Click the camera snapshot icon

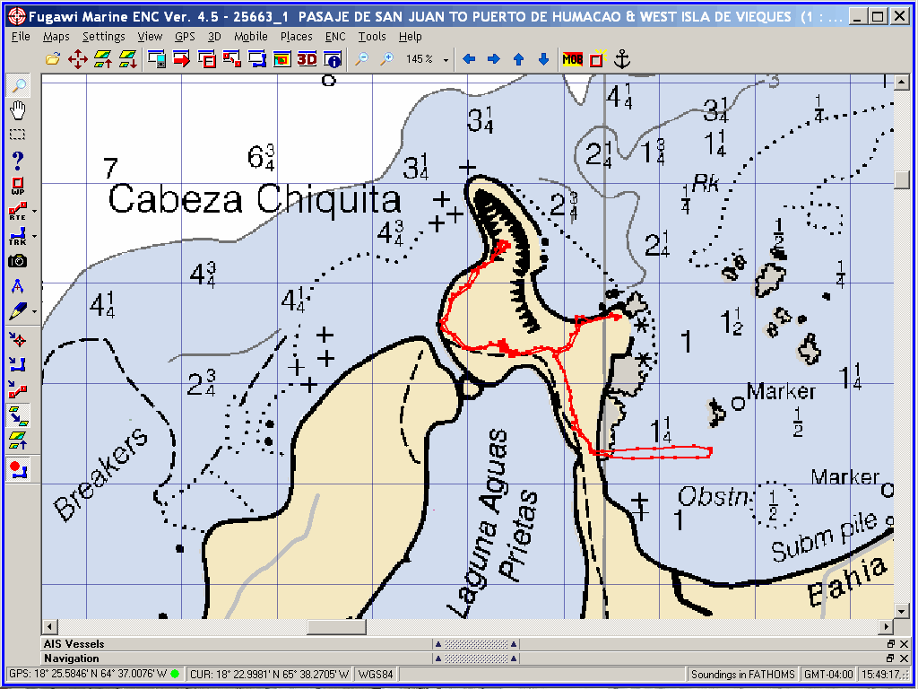click(x=18, y=261)
